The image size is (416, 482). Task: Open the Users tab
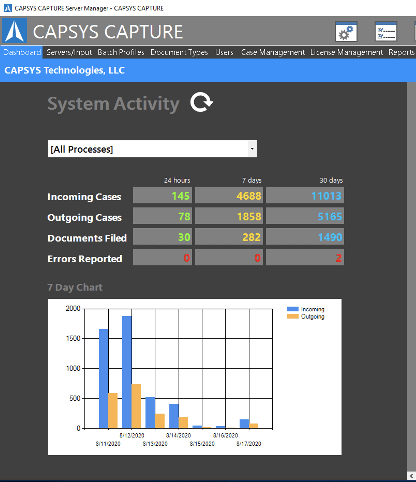pos(224,52)
